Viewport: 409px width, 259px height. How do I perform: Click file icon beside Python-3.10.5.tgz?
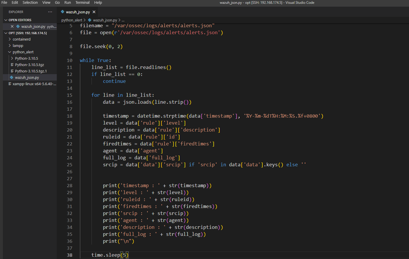point(12,65)
